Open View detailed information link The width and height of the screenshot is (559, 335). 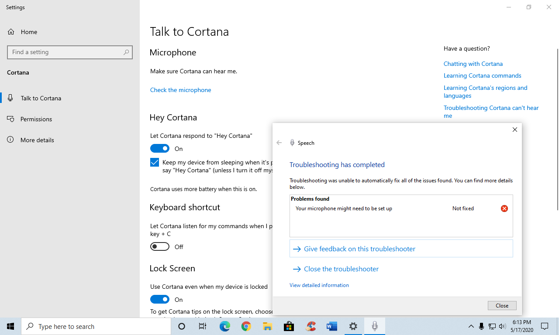(319, 285)
